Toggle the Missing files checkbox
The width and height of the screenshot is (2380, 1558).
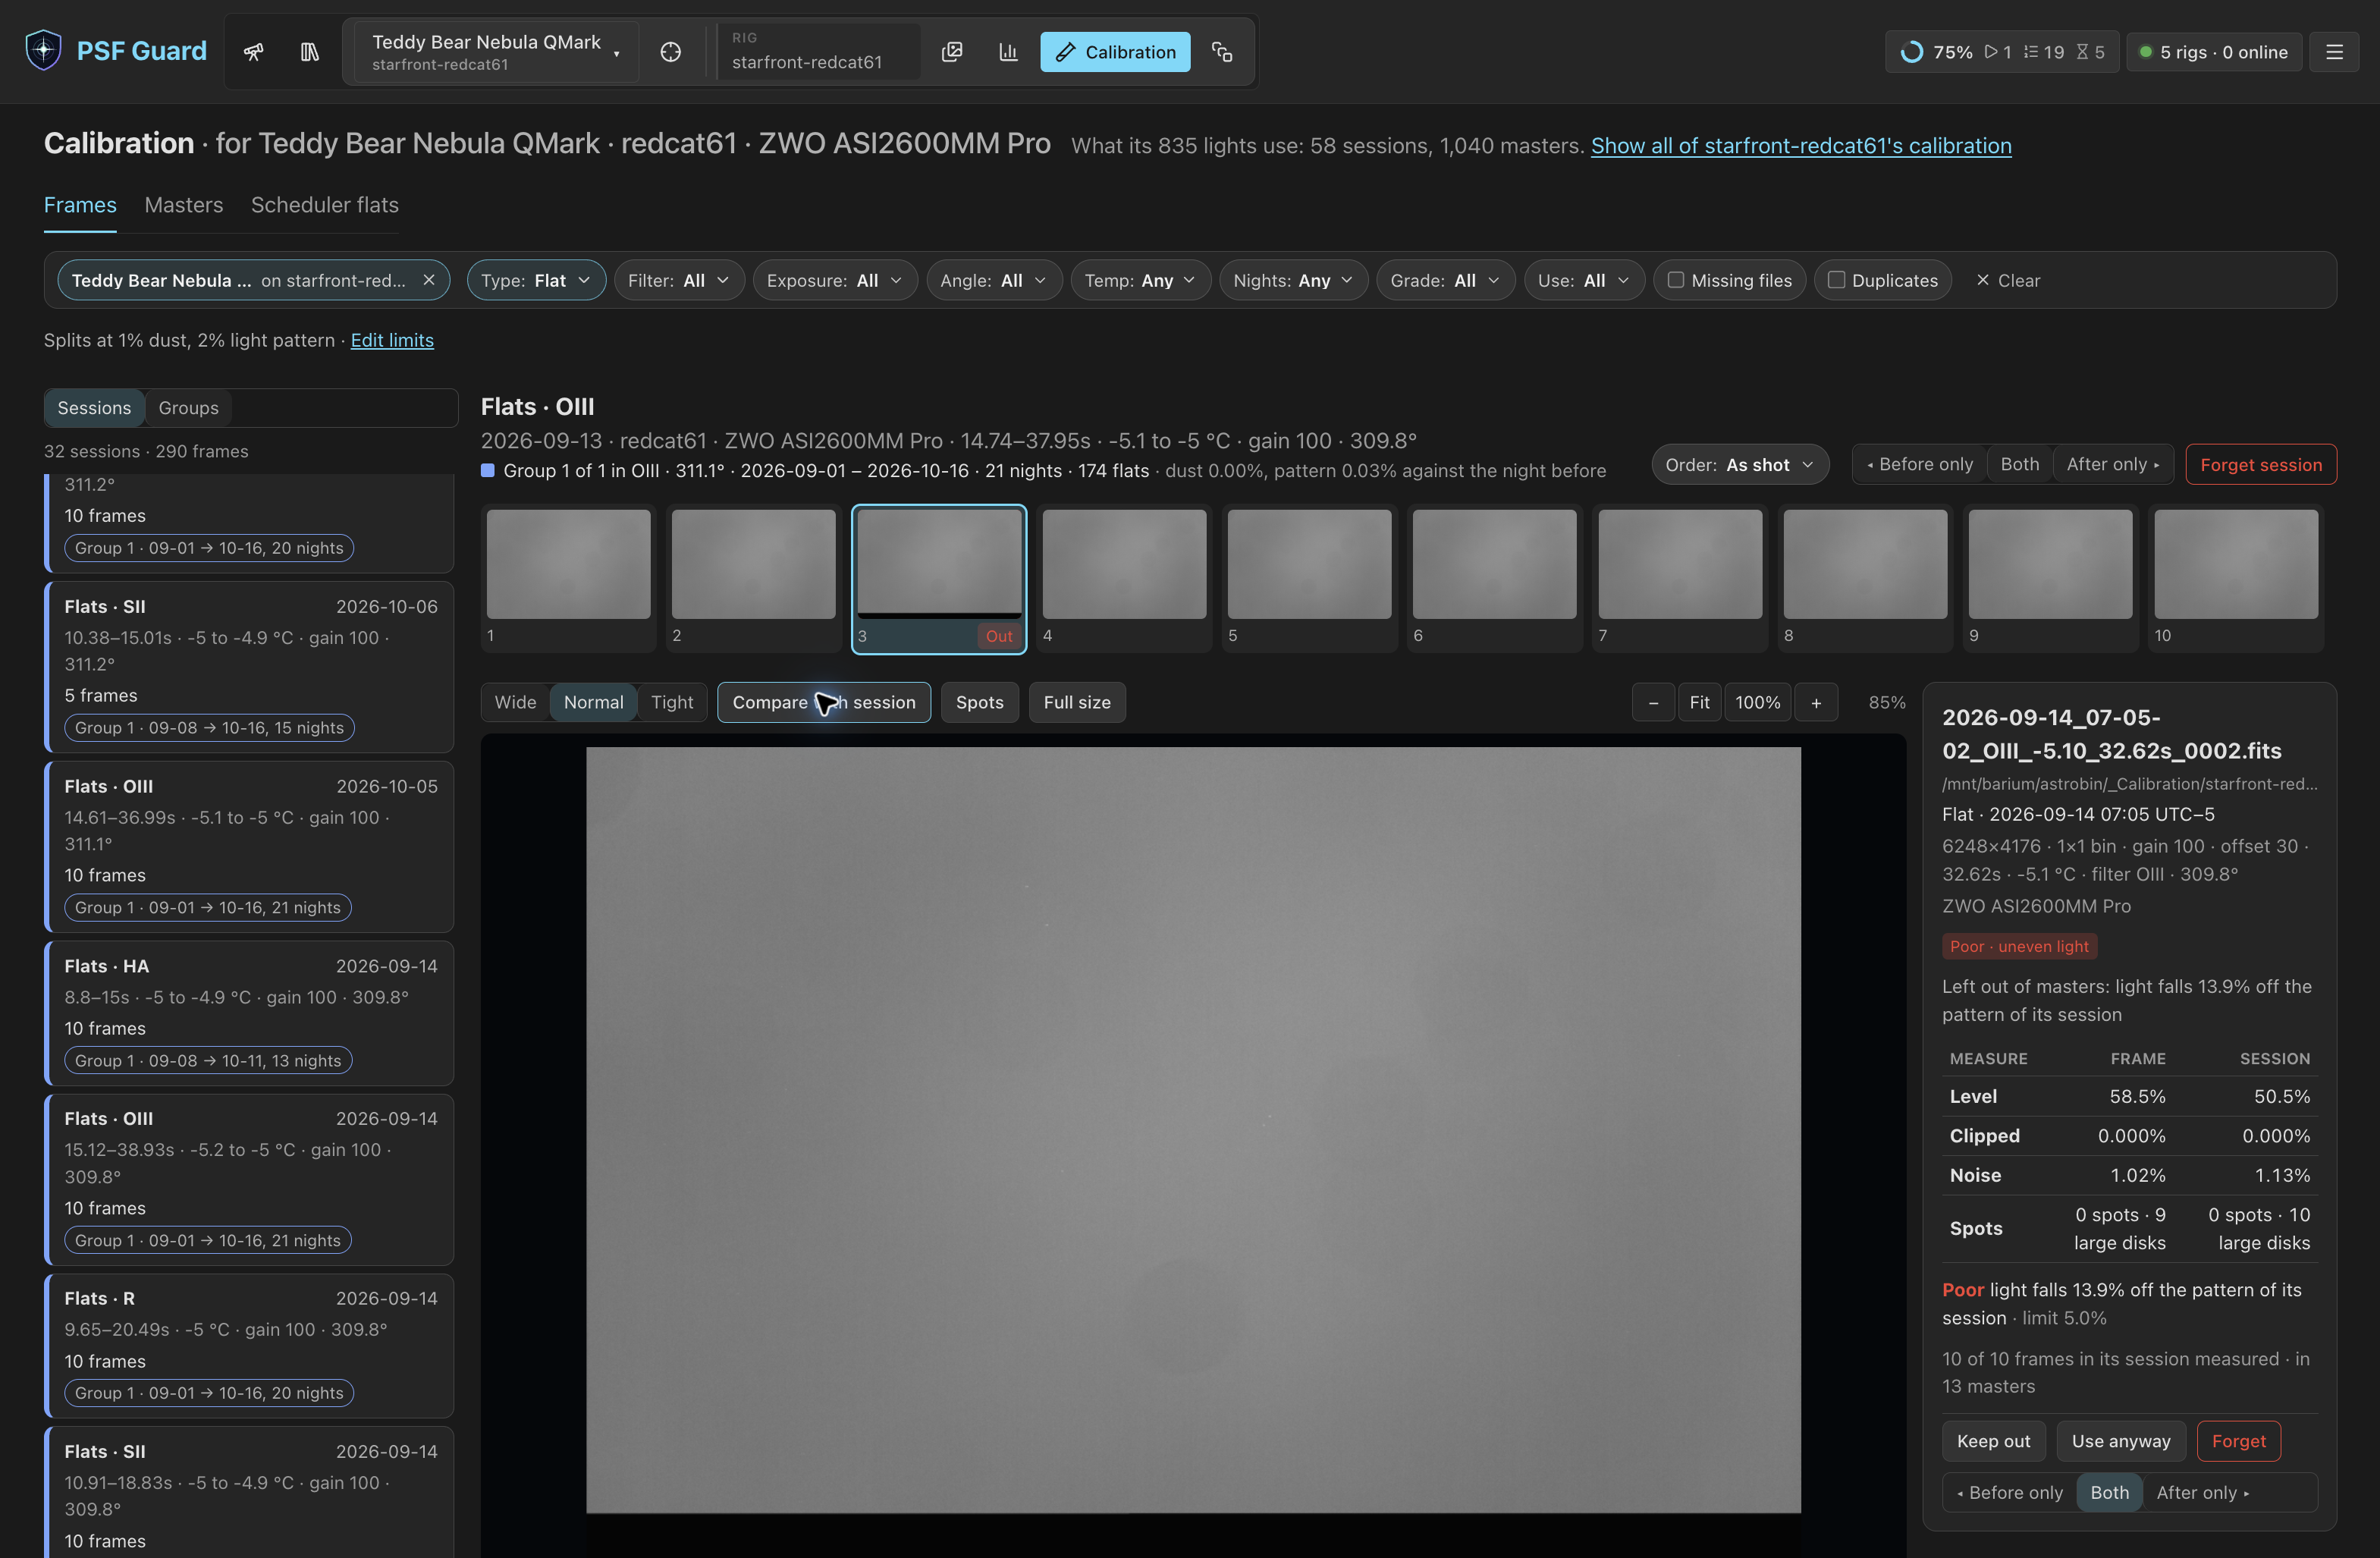click(1676, 280)
